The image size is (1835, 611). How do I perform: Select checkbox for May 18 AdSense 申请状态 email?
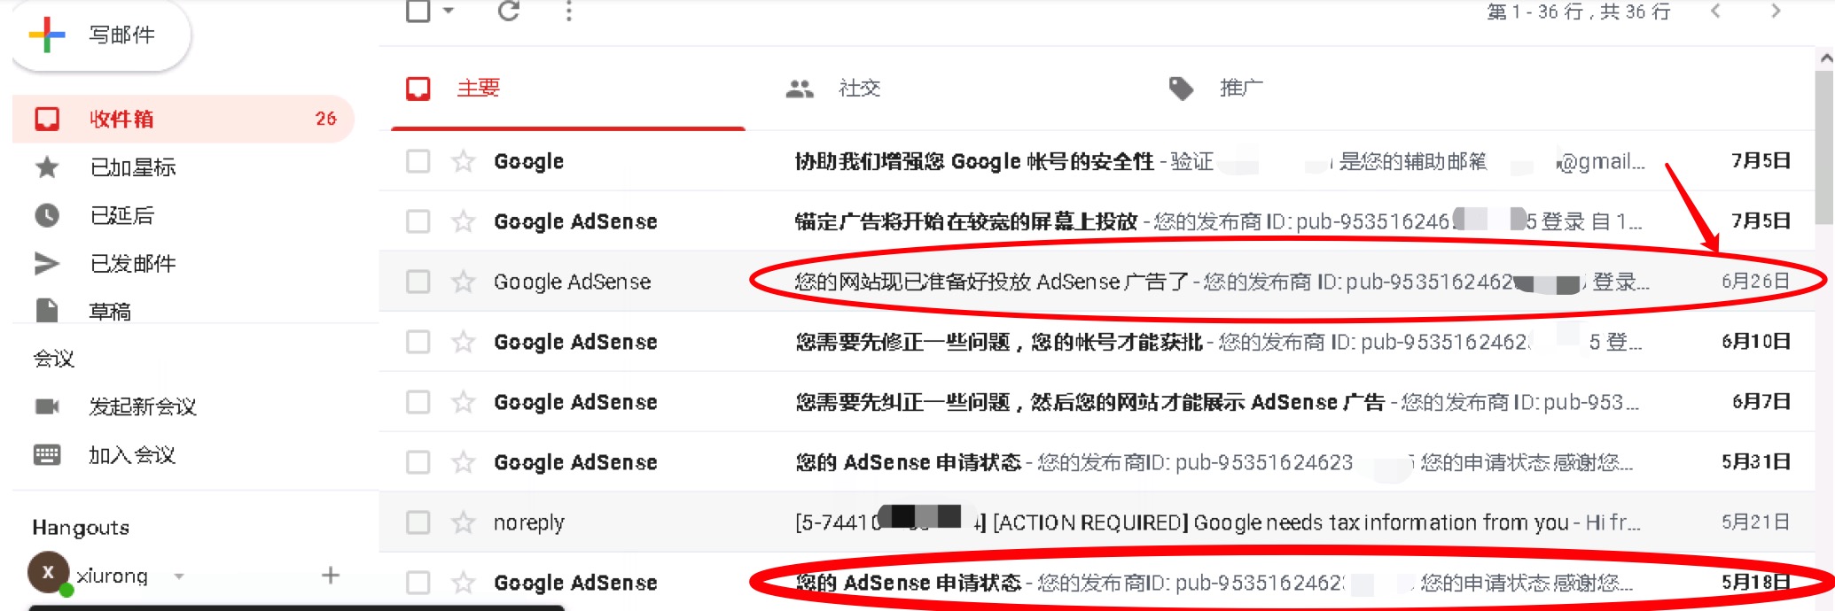click(418, 583)
